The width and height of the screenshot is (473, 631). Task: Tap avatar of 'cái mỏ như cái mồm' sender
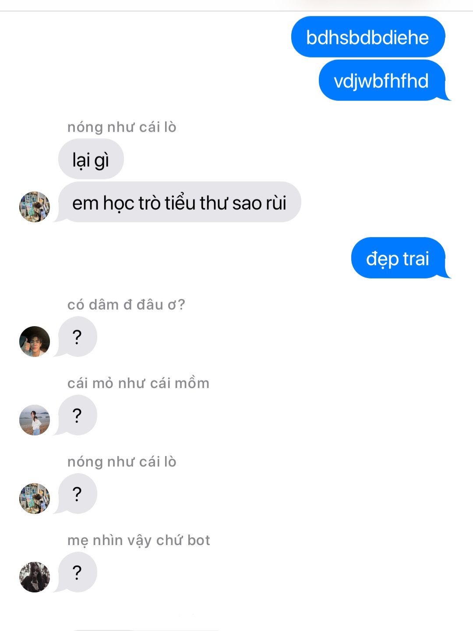pos(35,420)
